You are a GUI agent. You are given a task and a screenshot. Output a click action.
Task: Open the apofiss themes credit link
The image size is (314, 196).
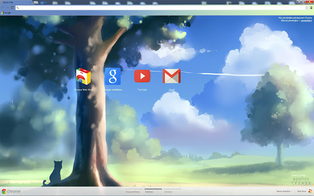[x=301, y=180]
